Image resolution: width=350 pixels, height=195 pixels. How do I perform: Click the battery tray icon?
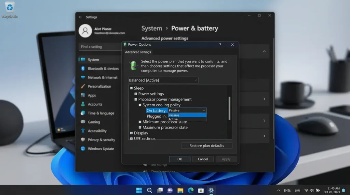click(318, 191)
